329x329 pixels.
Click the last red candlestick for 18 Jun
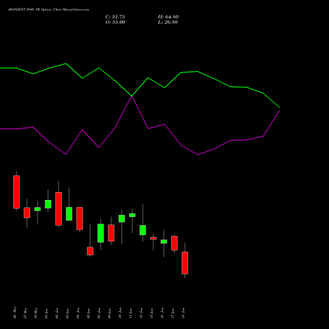185,263
